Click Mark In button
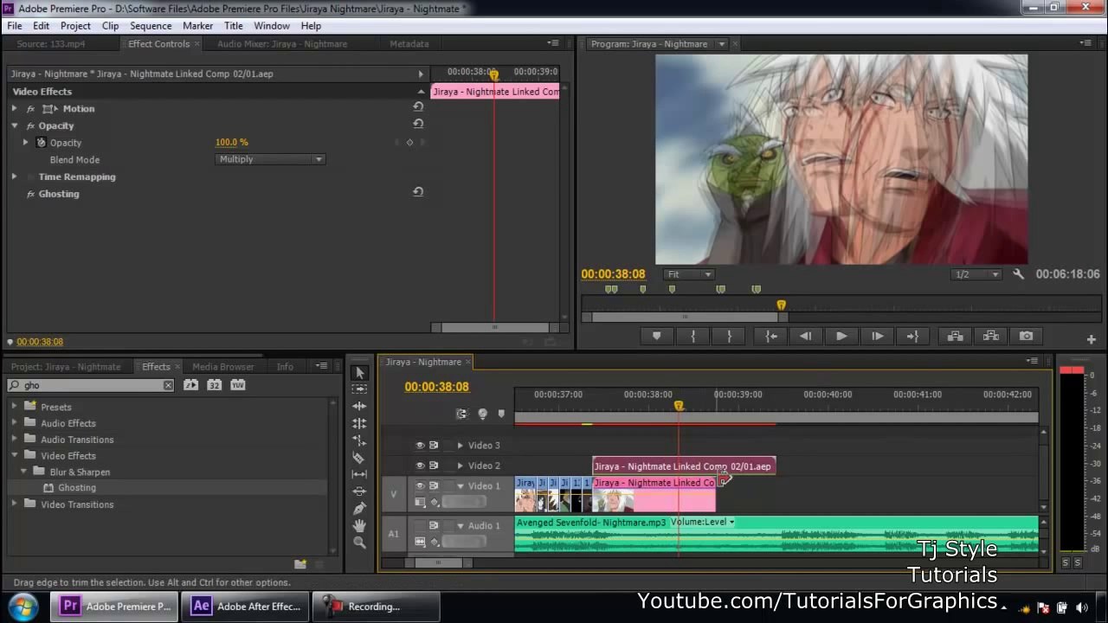 coord(692,336)
